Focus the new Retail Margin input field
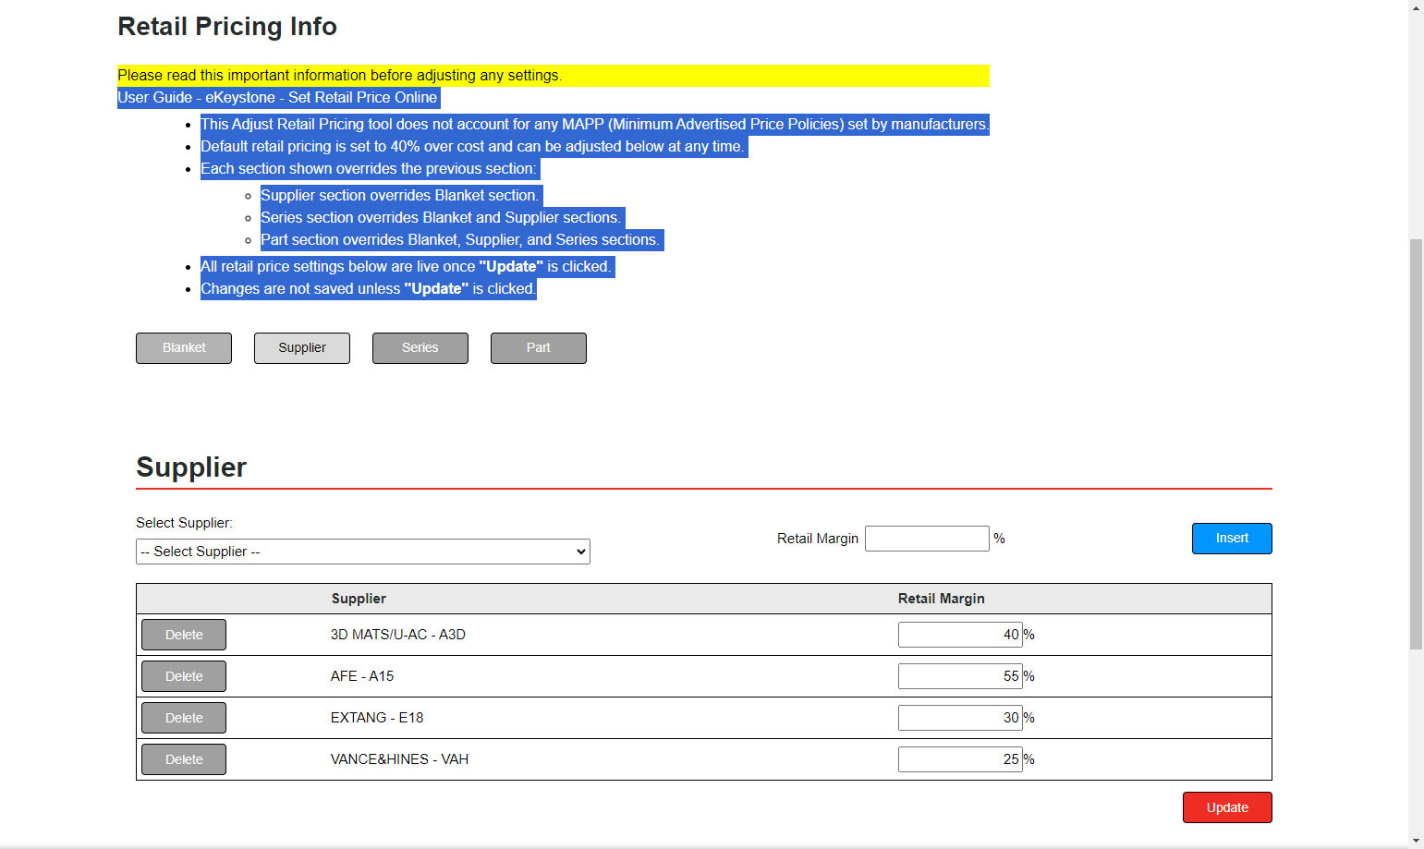This screenshot has height=849, width=1424. point(927,539)
